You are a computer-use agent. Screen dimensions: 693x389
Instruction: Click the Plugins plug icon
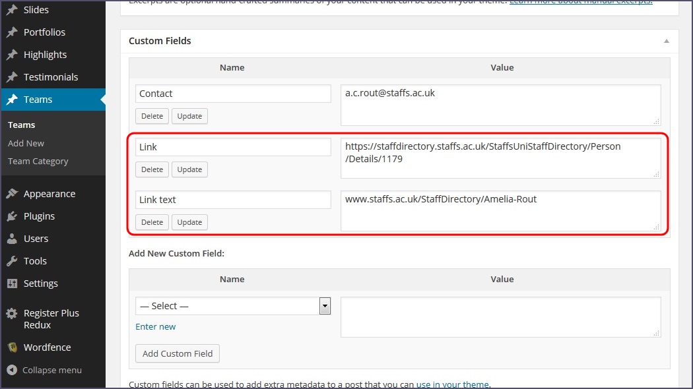12,216
